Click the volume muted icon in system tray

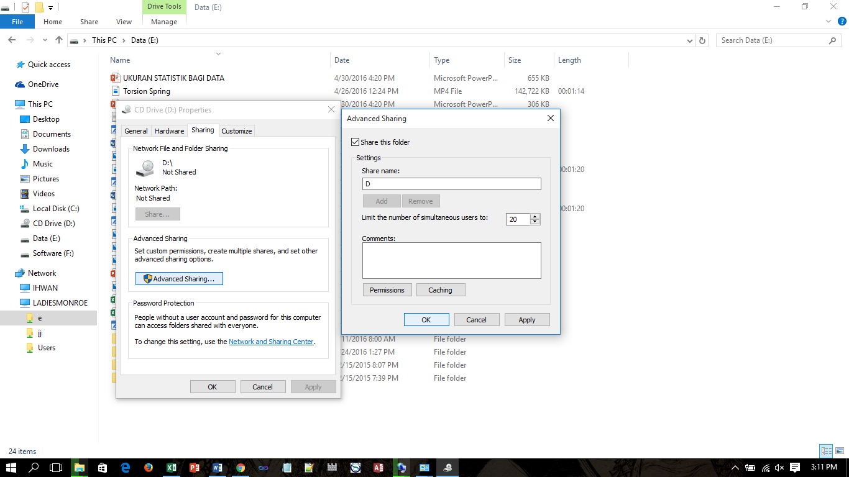pyautogui.click(x=779, y=467)
